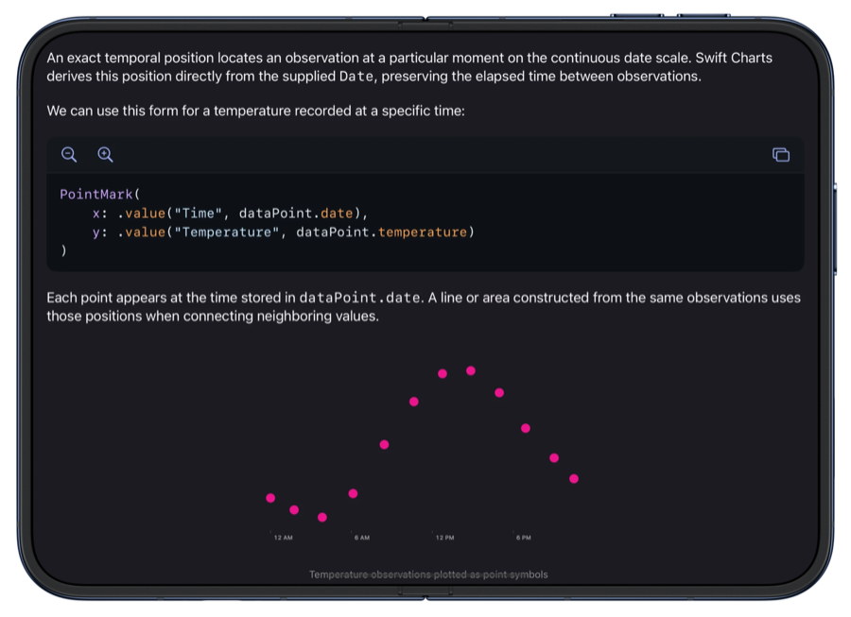Click the x: .value("Time") code line
This screenshot has width=851, height=617.
(230, 214)
